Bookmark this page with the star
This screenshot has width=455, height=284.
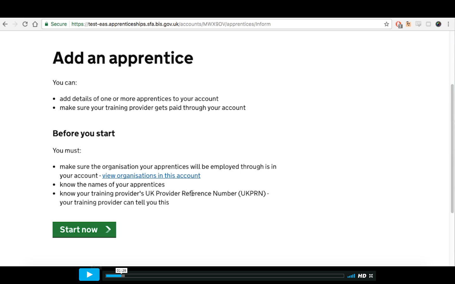[x=386, y=24]
